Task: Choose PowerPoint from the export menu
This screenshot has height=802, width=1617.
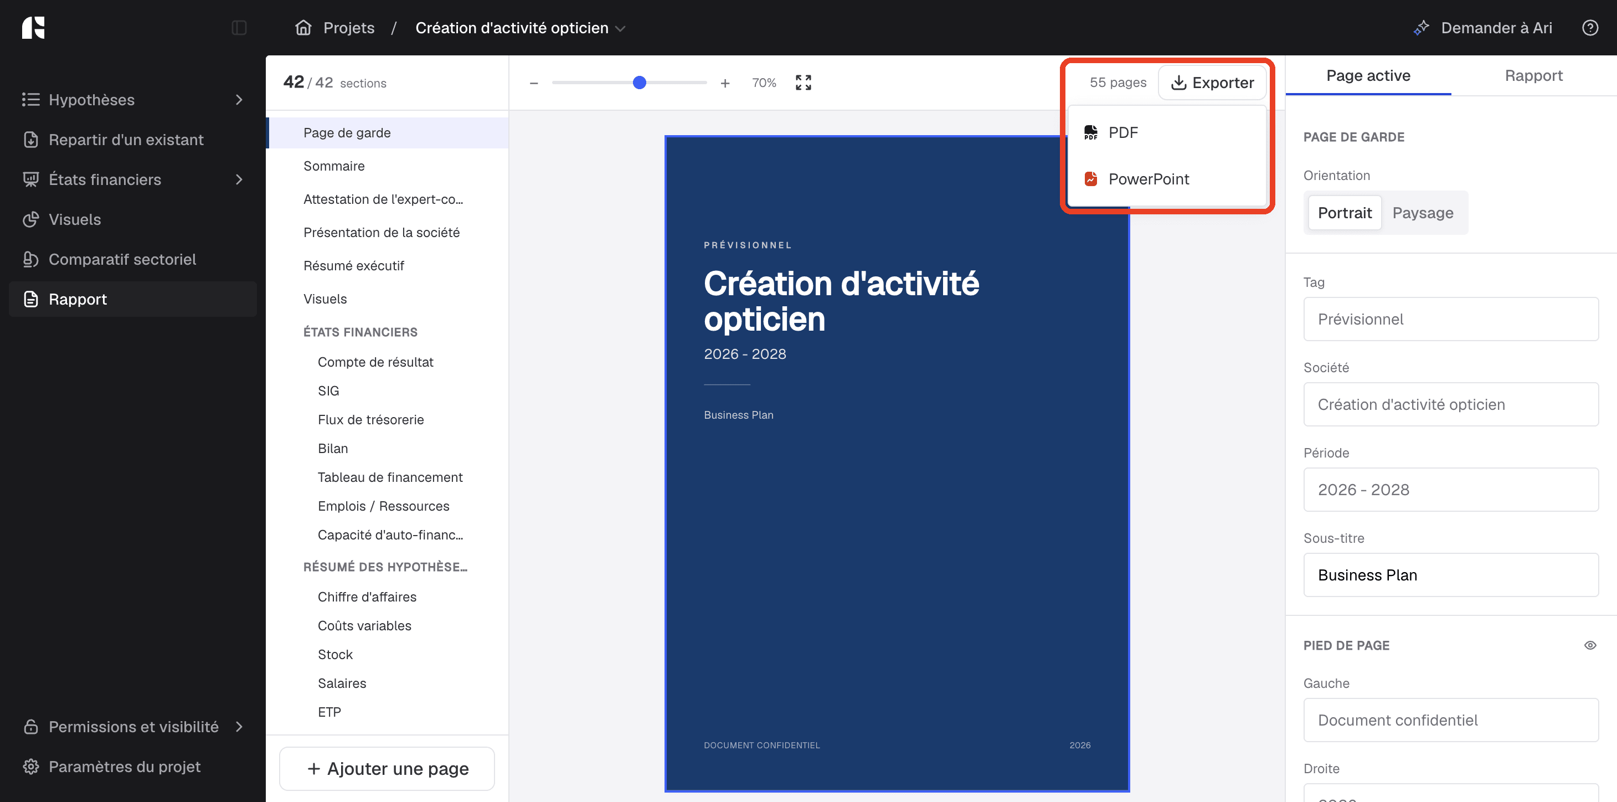Action: click(x=1167, y=179)
